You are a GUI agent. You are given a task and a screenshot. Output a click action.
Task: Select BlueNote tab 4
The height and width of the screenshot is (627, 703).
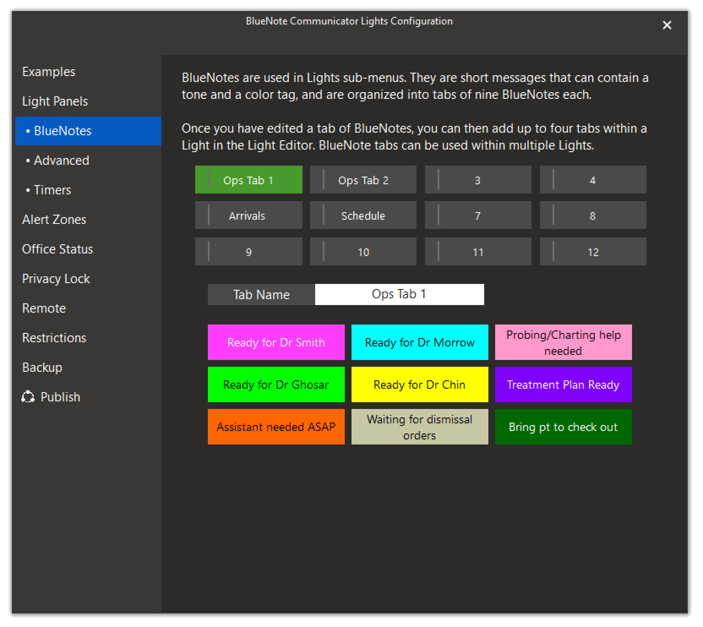[x=593, y=180]
